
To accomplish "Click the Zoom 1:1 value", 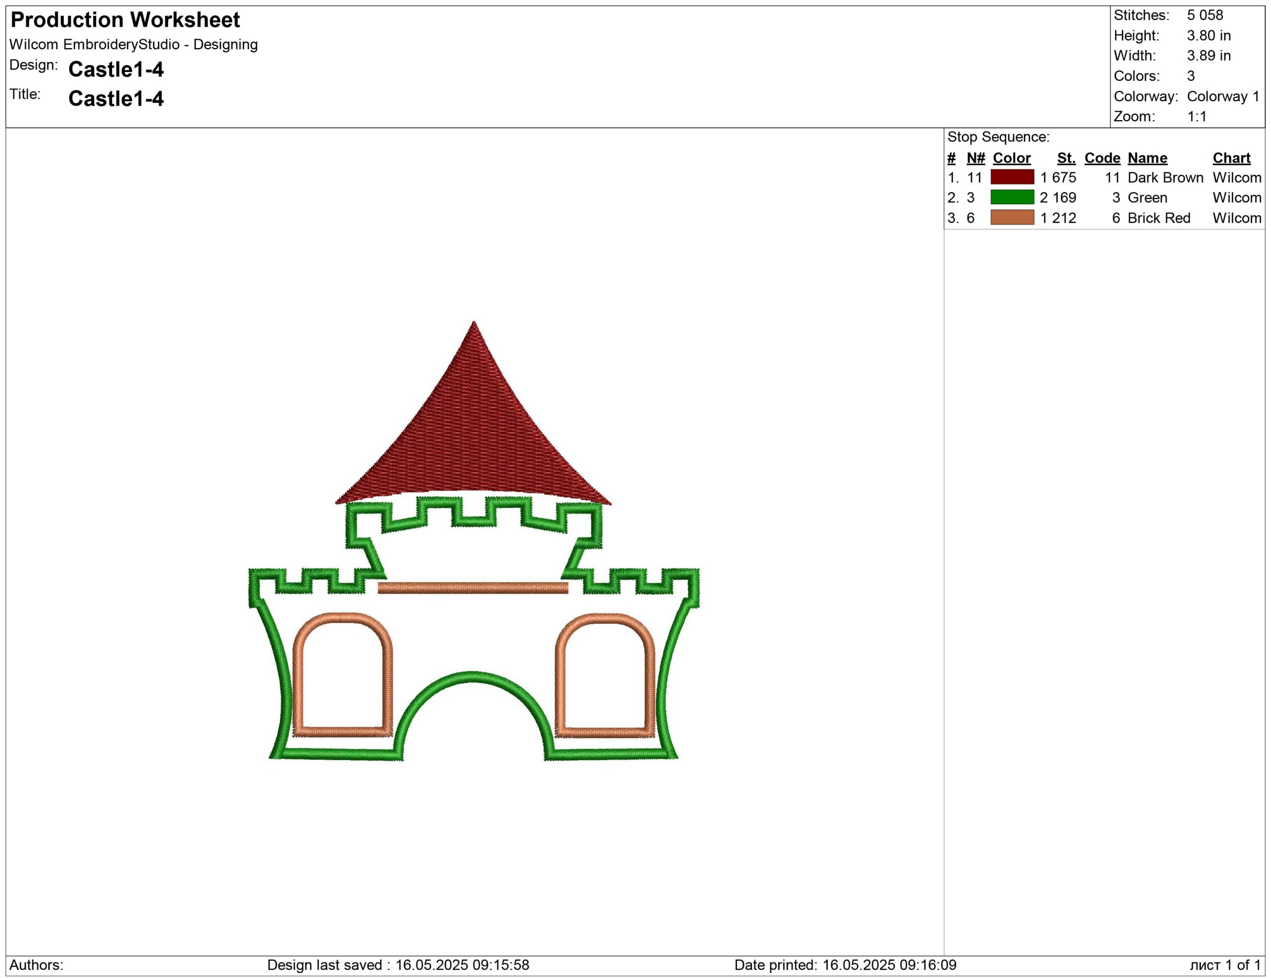I will point(1197,116).
